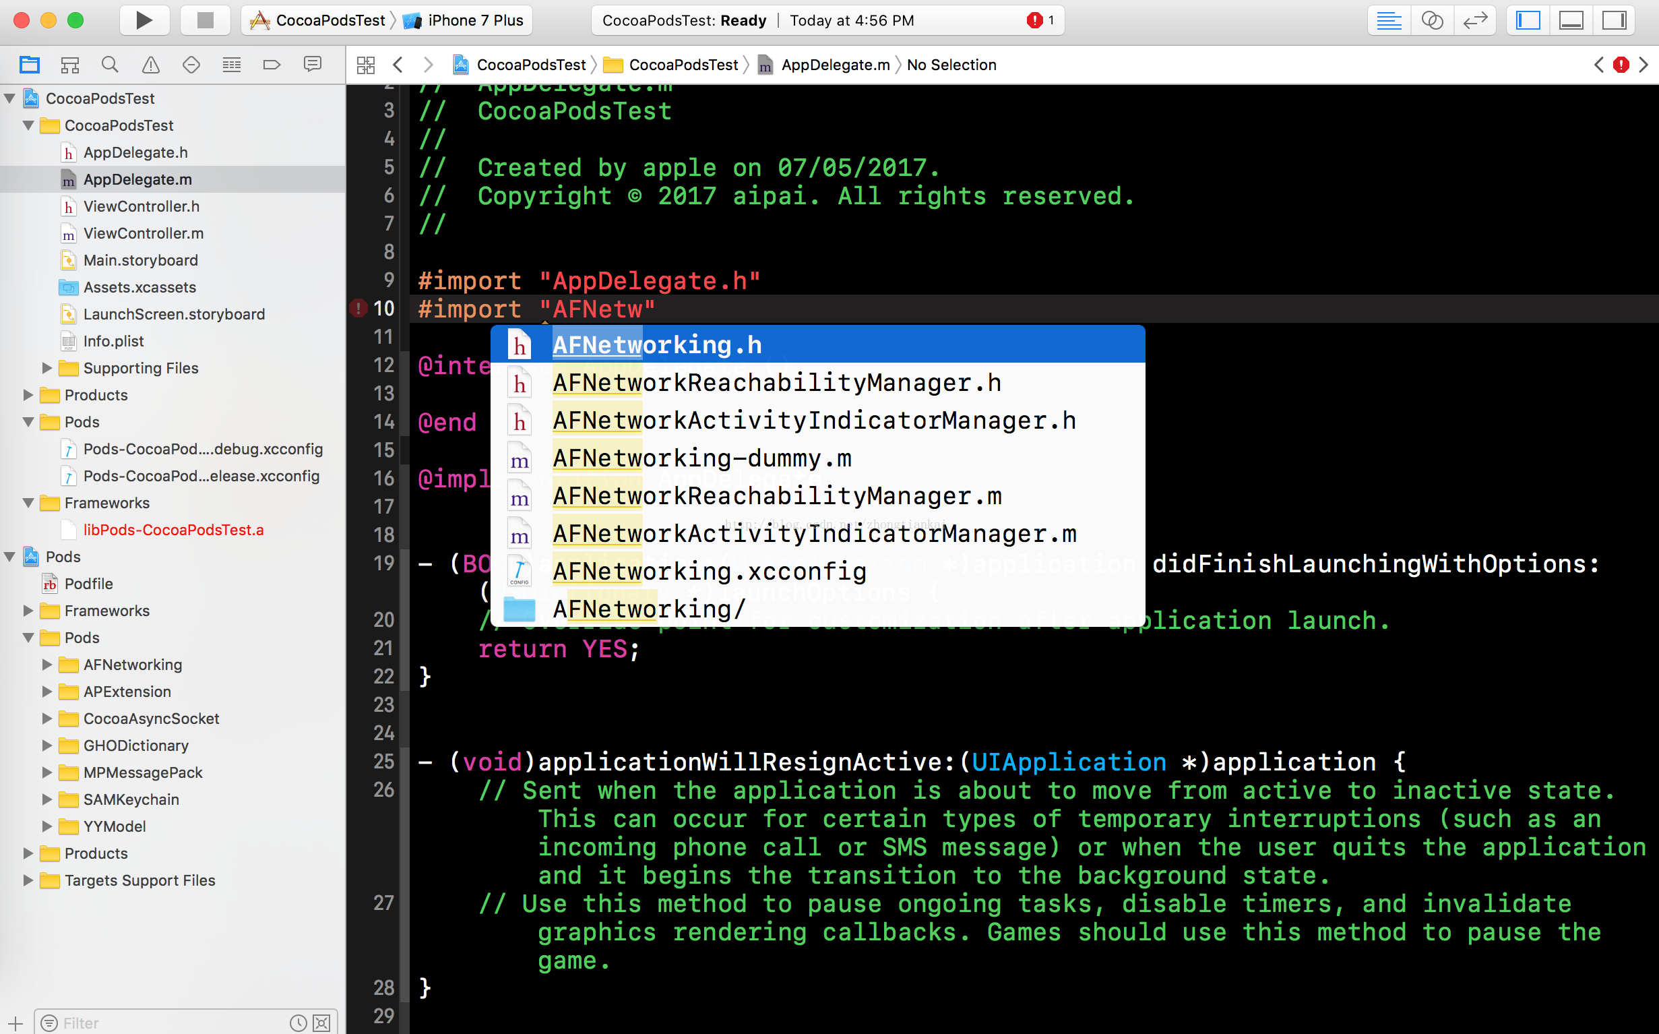This screenshot has width=1659, height=1034.
Task: Click the error badge in the jump bar
Action: pos(1621,65)
